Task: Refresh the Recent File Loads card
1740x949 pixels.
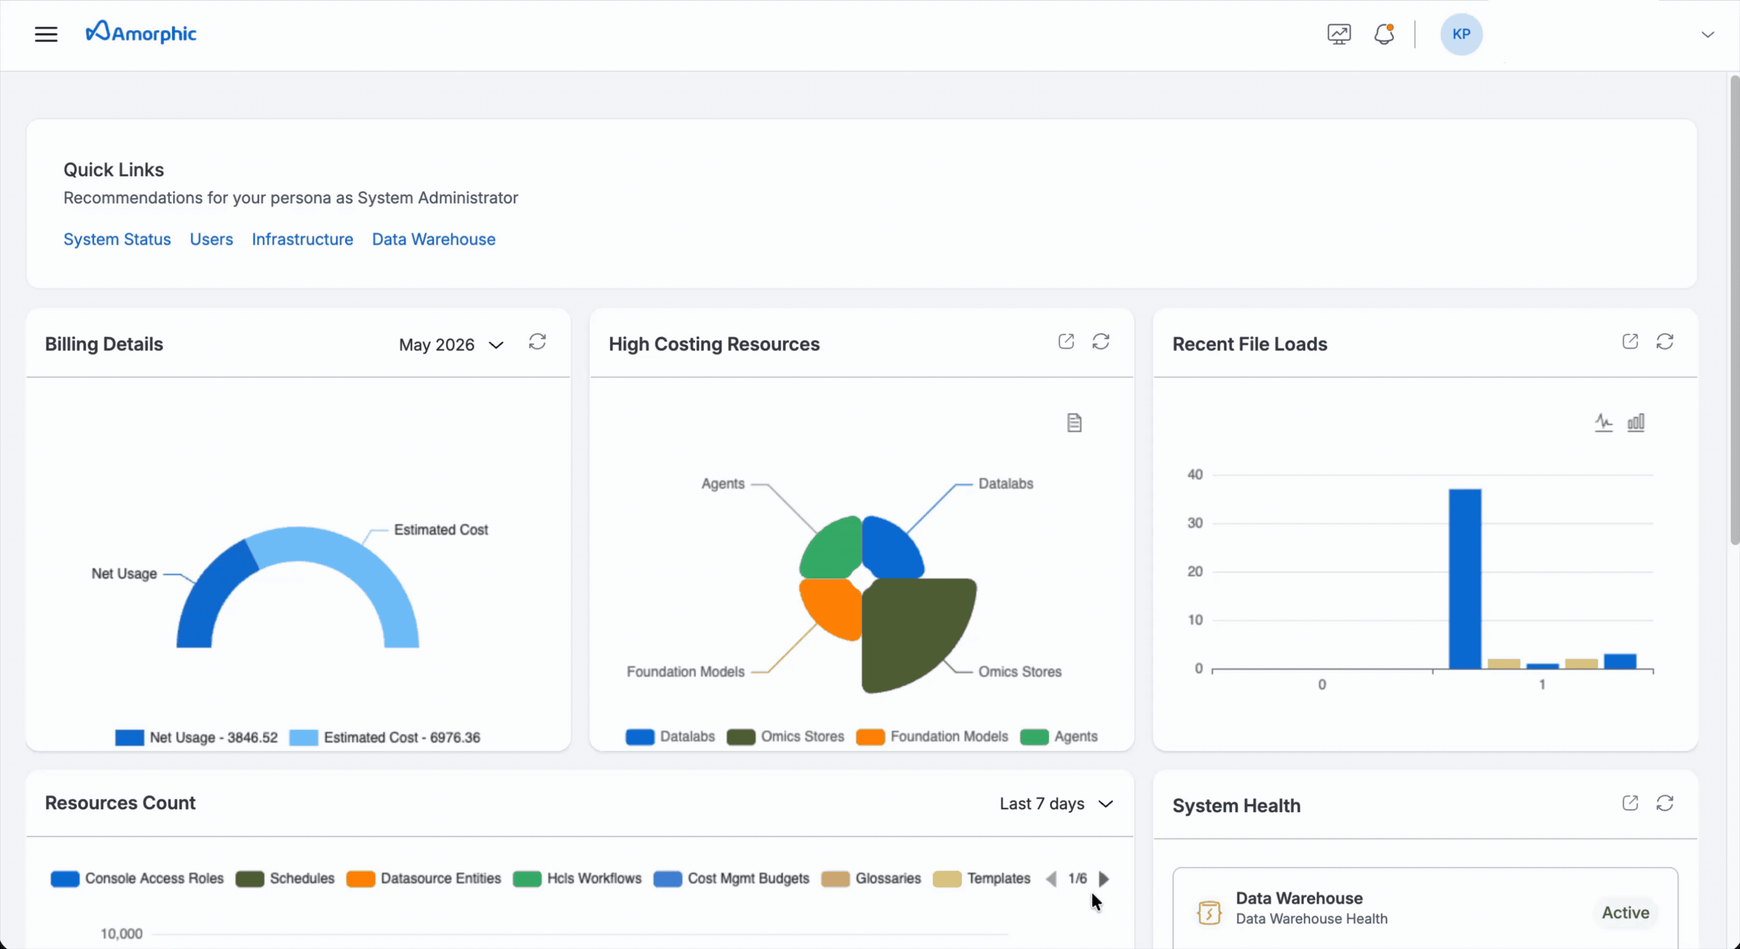Action: point(1665,342)
